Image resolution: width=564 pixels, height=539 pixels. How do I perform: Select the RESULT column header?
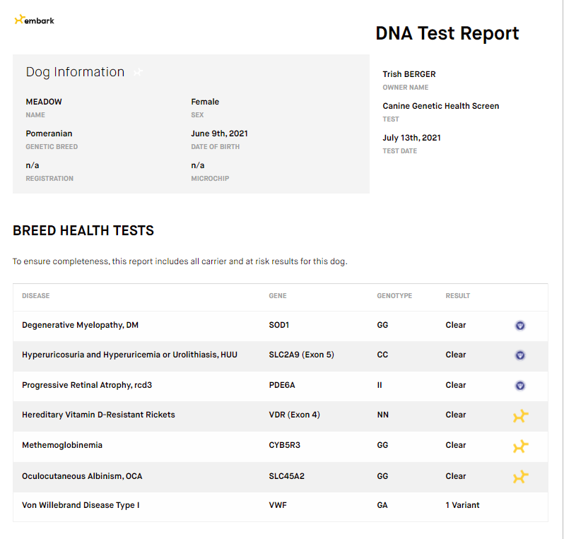point(457,296)
